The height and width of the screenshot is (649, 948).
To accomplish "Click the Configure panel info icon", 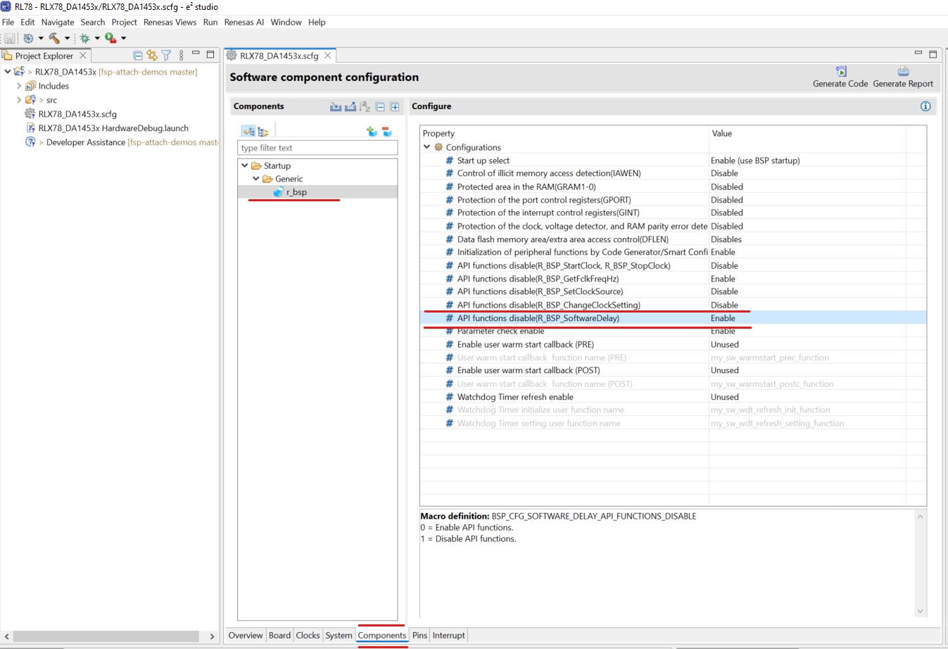I will click(925, 106).
